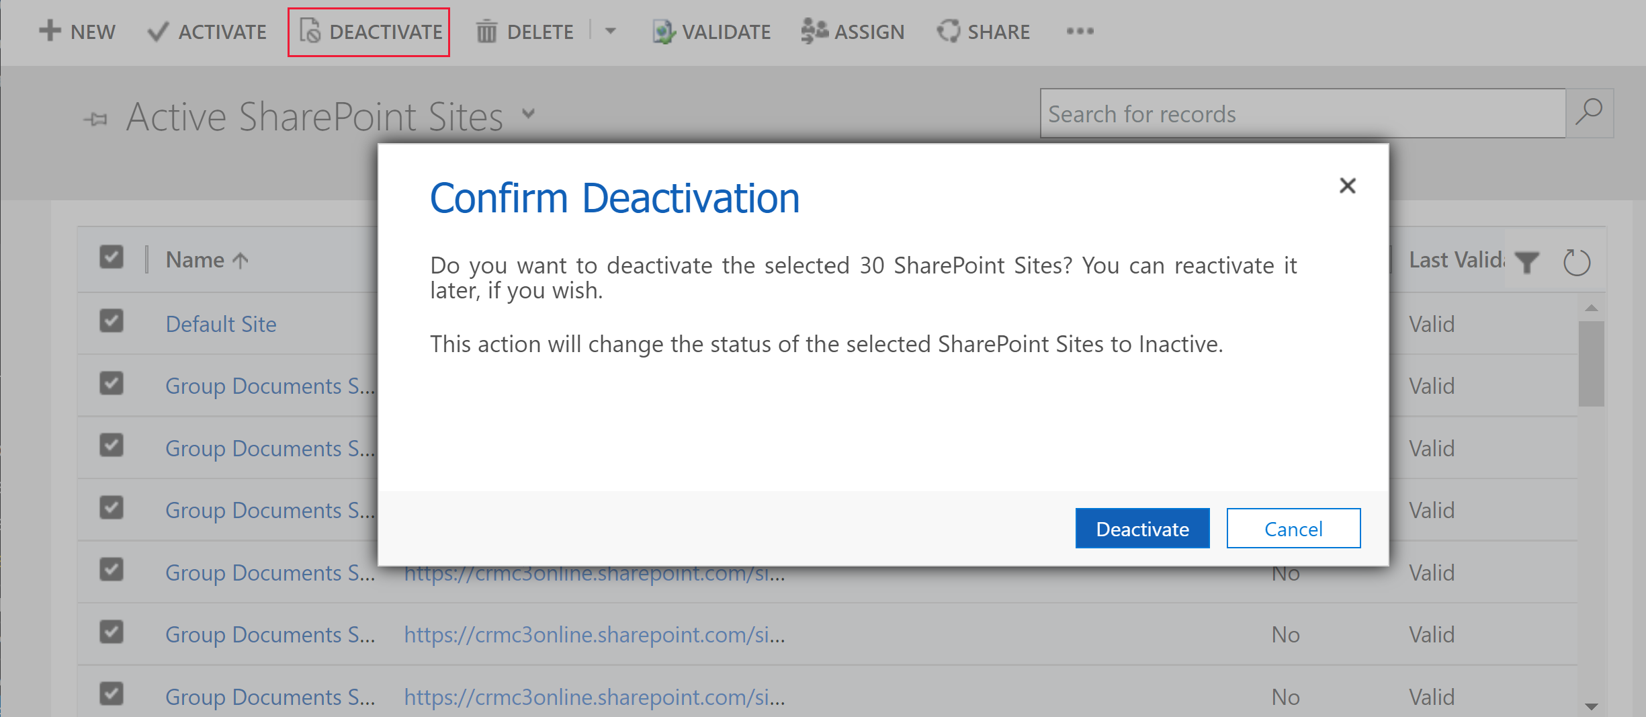The width and height of the screenshot is (1646, 717).
Task: Open the dropdown arrow next to DELETE
Action: [610, 31]
